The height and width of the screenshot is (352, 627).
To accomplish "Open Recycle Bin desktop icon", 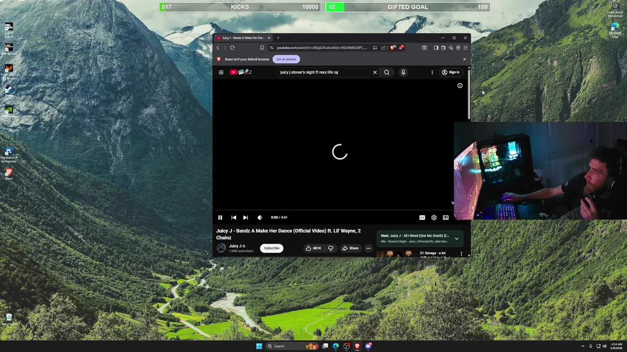I will click(x=9, y=320).
